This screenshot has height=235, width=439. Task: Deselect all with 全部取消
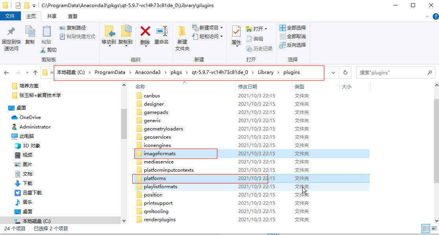292,35
